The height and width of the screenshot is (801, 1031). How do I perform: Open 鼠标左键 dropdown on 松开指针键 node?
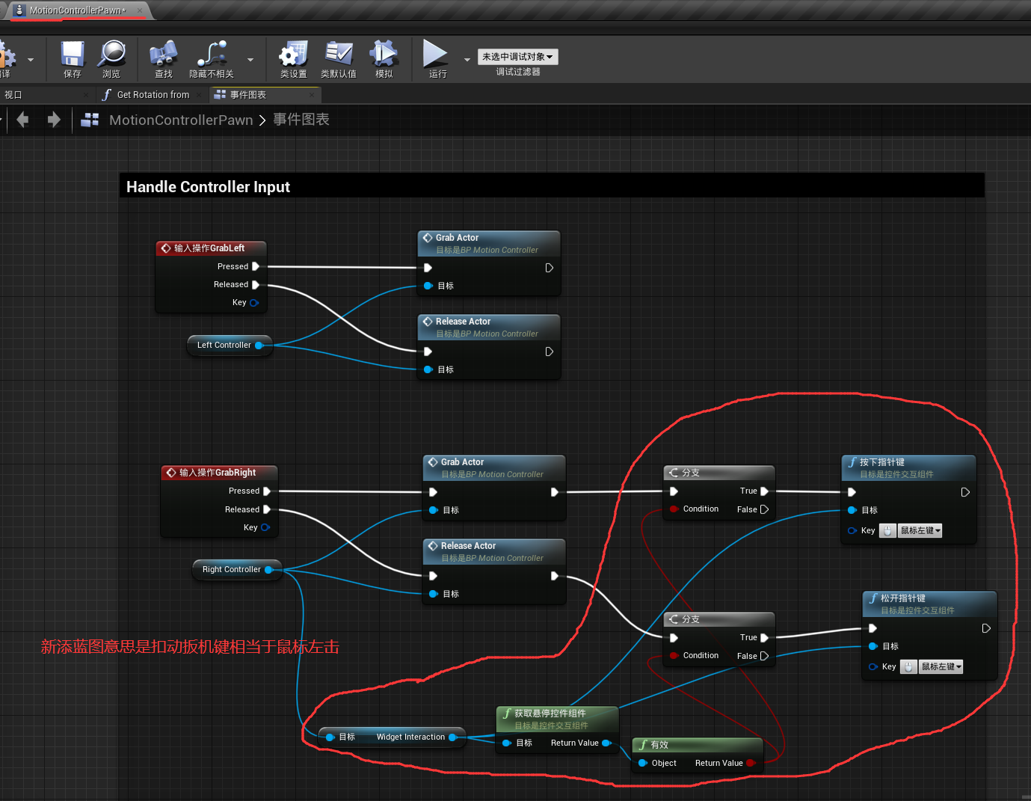941,666
